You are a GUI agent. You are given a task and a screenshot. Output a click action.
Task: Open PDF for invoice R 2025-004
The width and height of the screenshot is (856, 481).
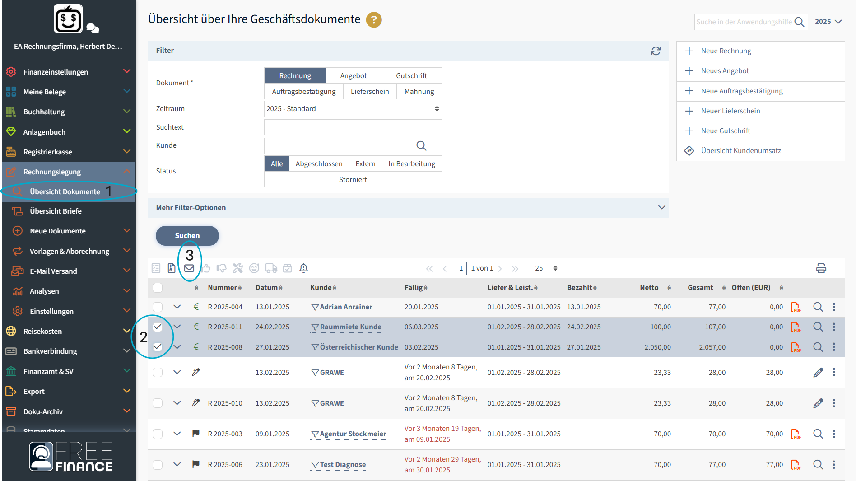[x=795, y=307]
